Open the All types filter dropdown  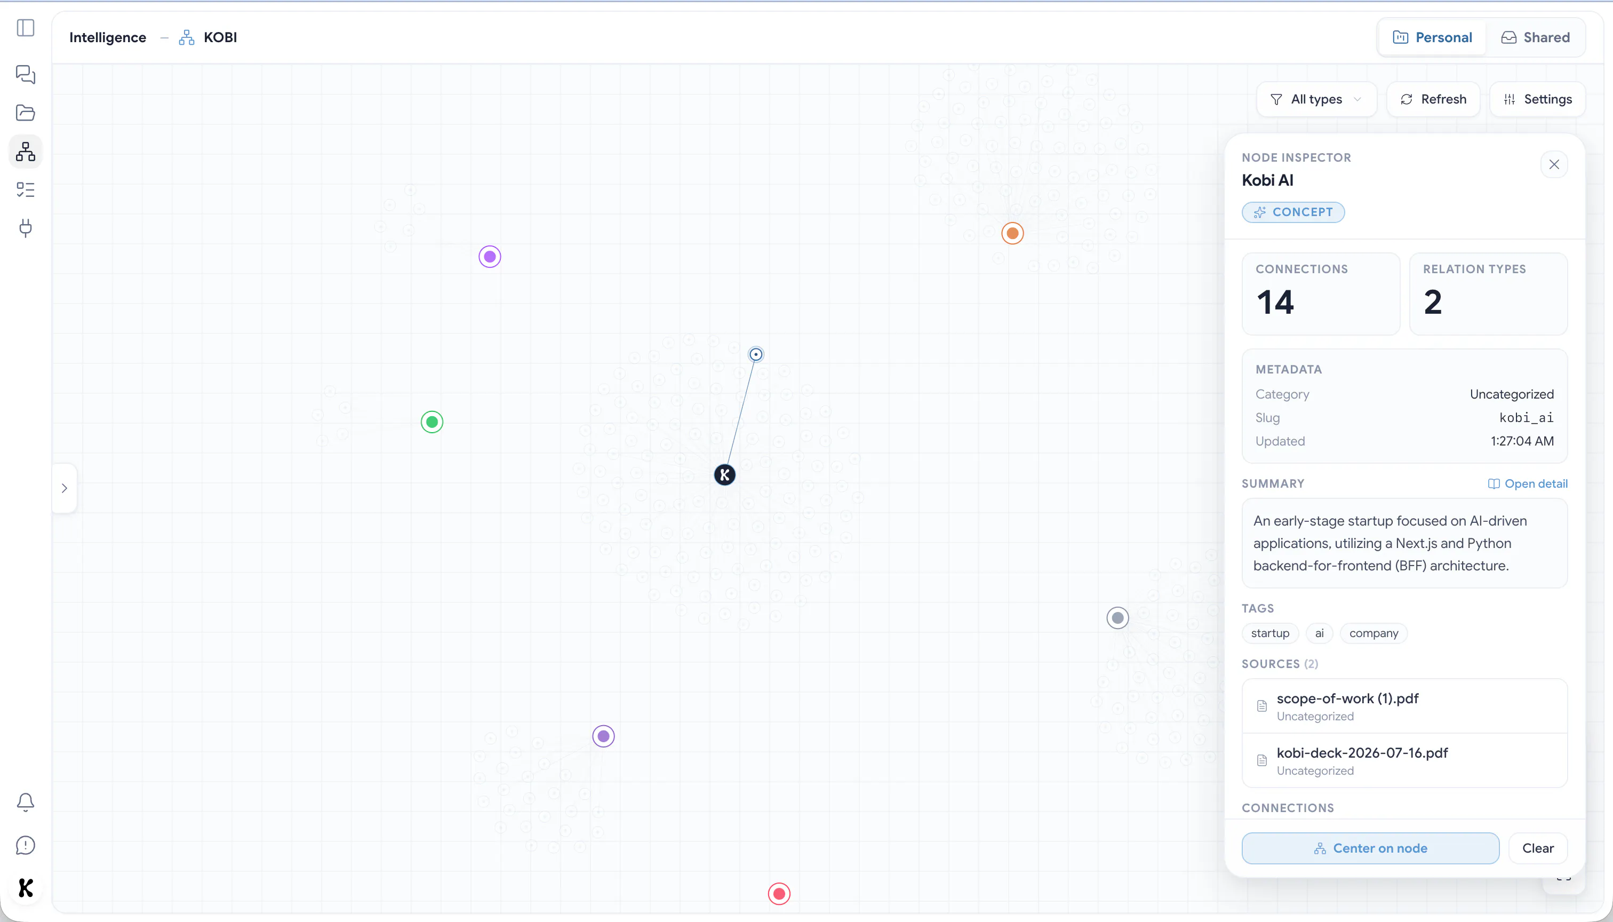1317,99
